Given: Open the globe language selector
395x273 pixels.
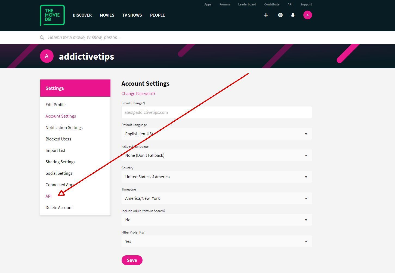Looking at the screenshot, I should point(280,15).
